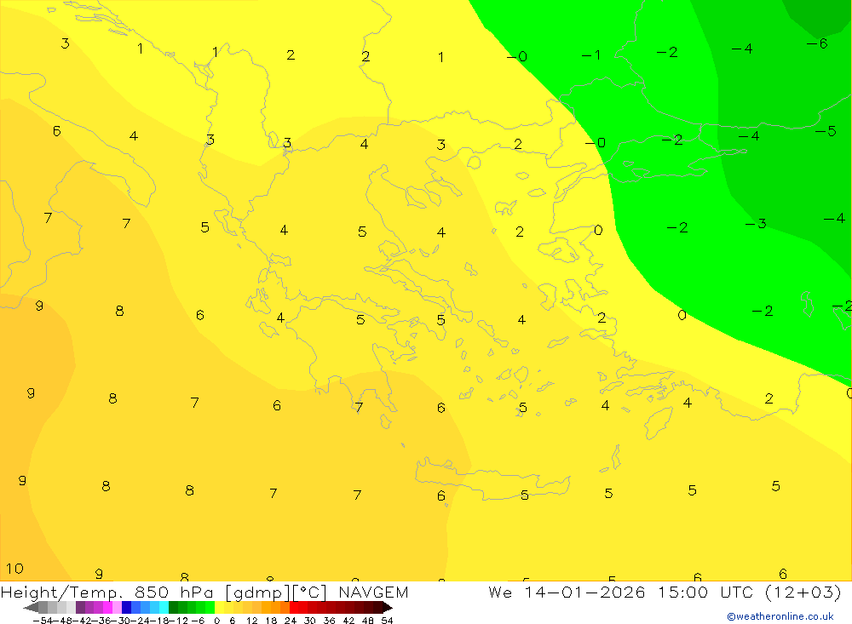852x624 pixels.
Task: Click the "14-01-2026" date text
Action: 584,592
